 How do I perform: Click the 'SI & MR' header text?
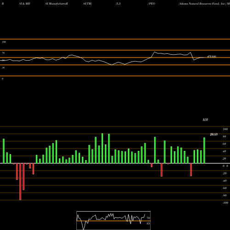coord(24,4)
